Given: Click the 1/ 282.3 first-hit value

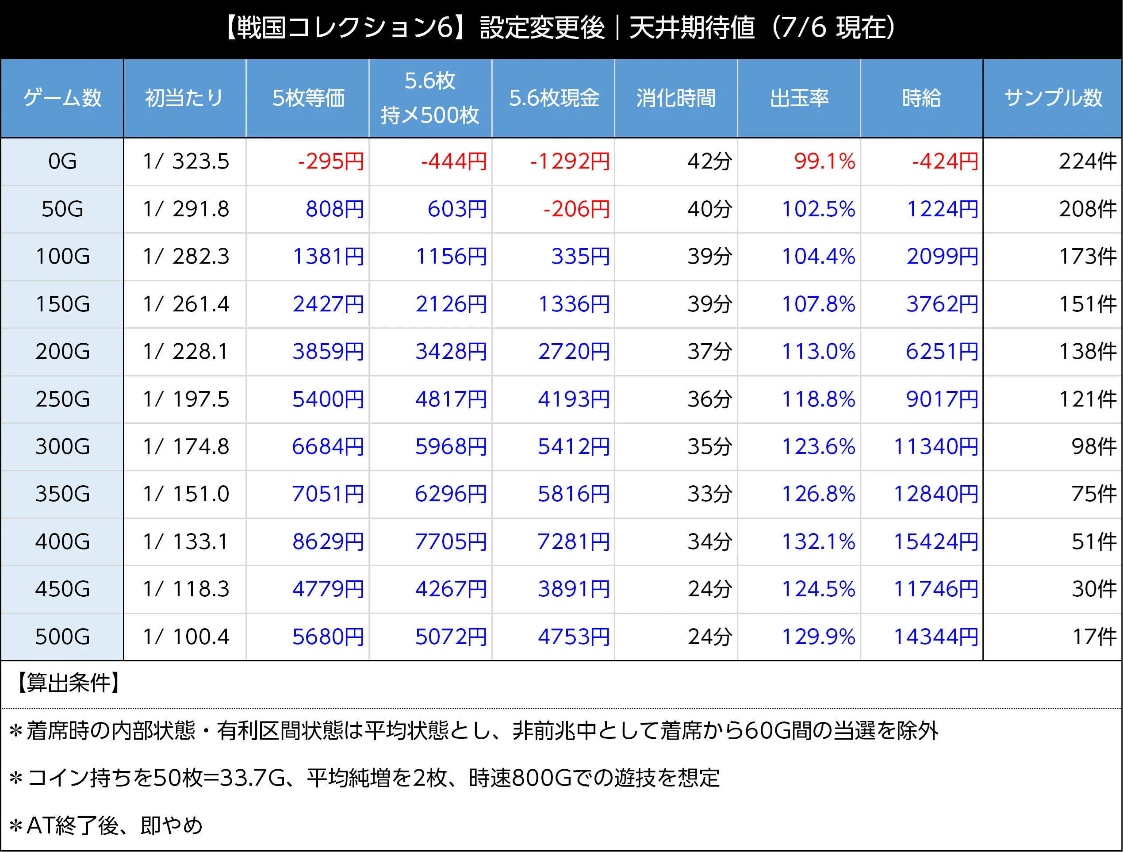Looking at the screenshot, I should [186, 257].
